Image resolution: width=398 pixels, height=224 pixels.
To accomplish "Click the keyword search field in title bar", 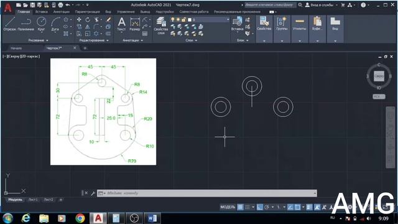I will point(271,5).
